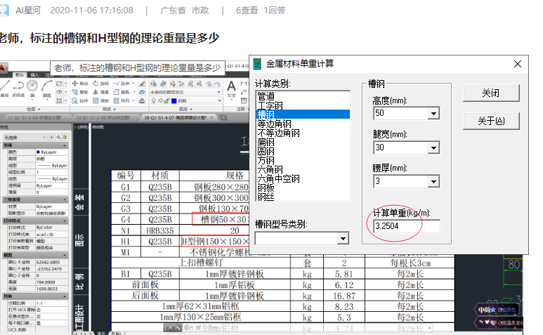This screenshot has height=335, width=543.
Task: Activate the Scale (缩放) command
Action: point(100,100)
